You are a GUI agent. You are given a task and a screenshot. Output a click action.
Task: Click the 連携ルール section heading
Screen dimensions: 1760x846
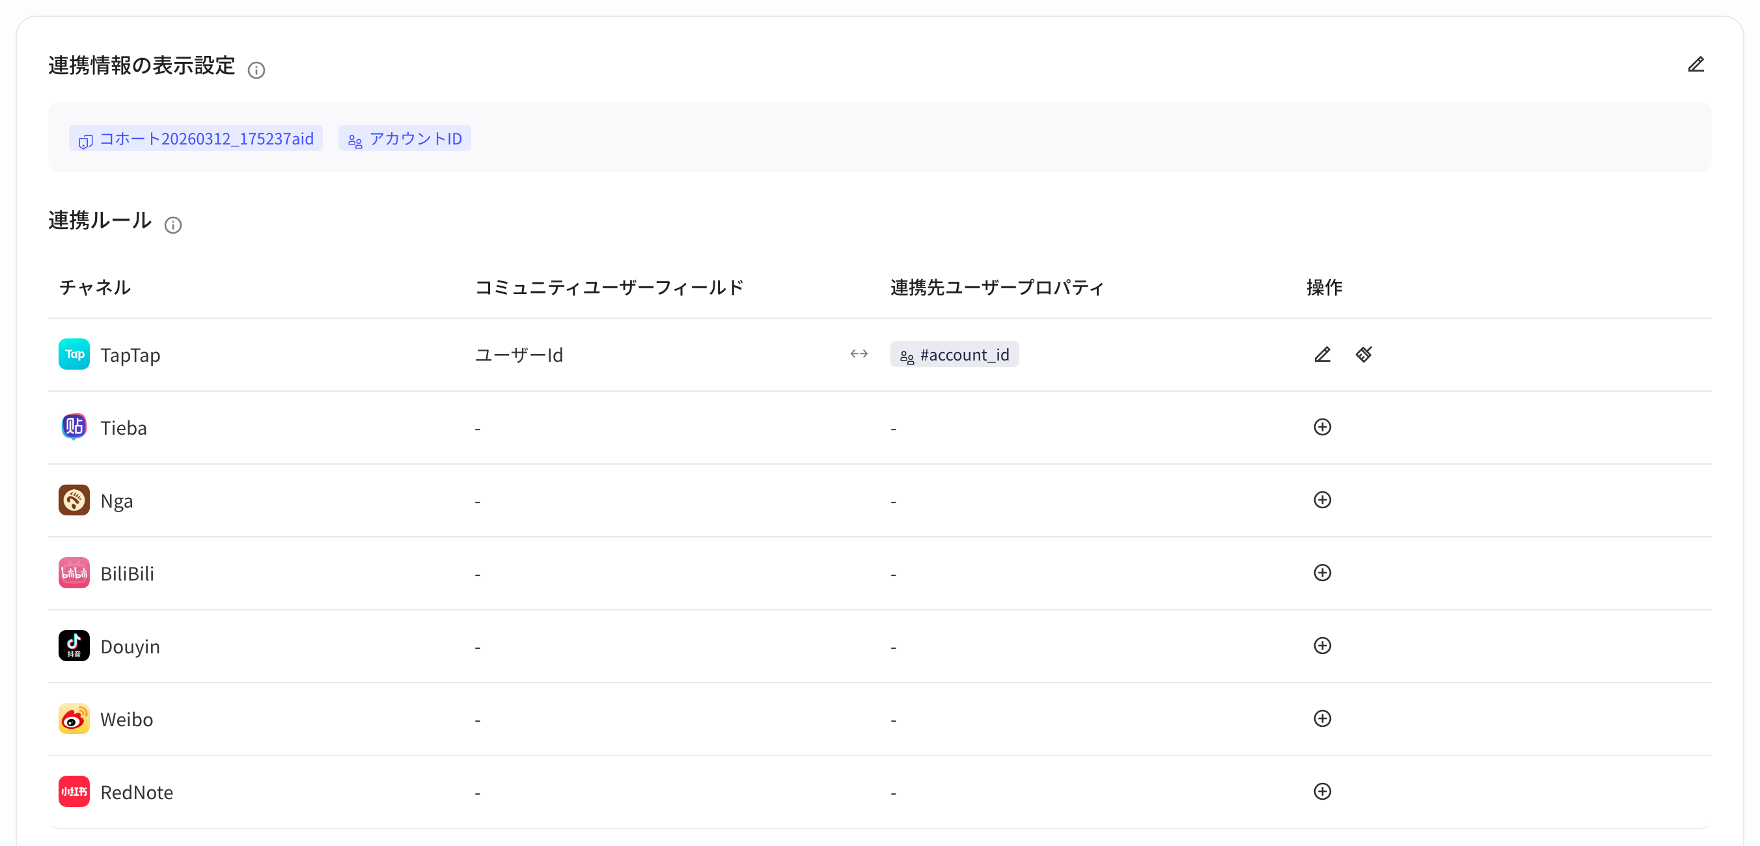pos(100,221)
